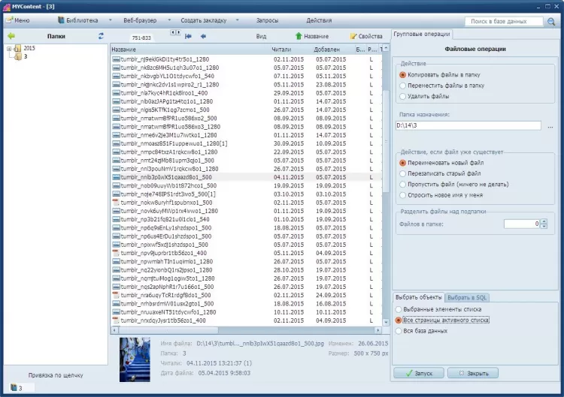Click horizontal scrollbar left arrow

[x=114, y=330]
